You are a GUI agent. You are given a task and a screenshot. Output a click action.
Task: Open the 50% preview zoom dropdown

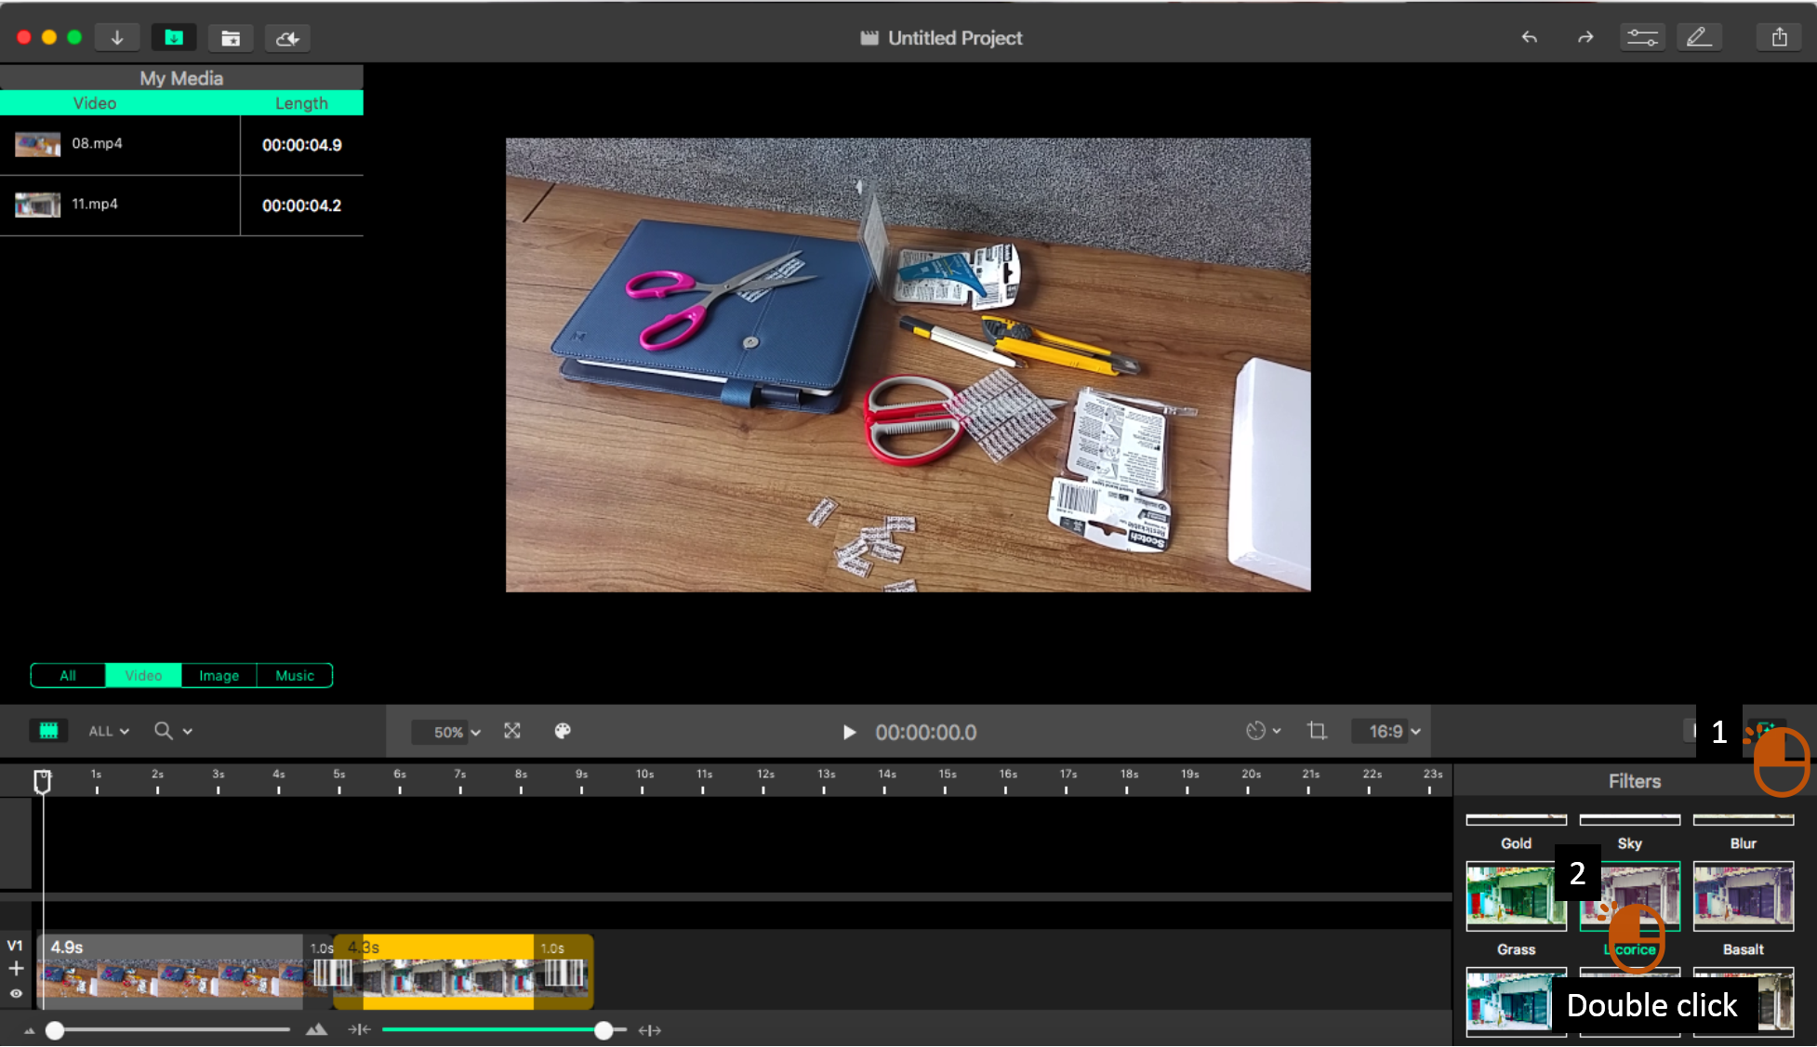point(447,732)
